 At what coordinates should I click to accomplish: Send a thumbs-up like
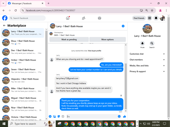click(124, 117)
